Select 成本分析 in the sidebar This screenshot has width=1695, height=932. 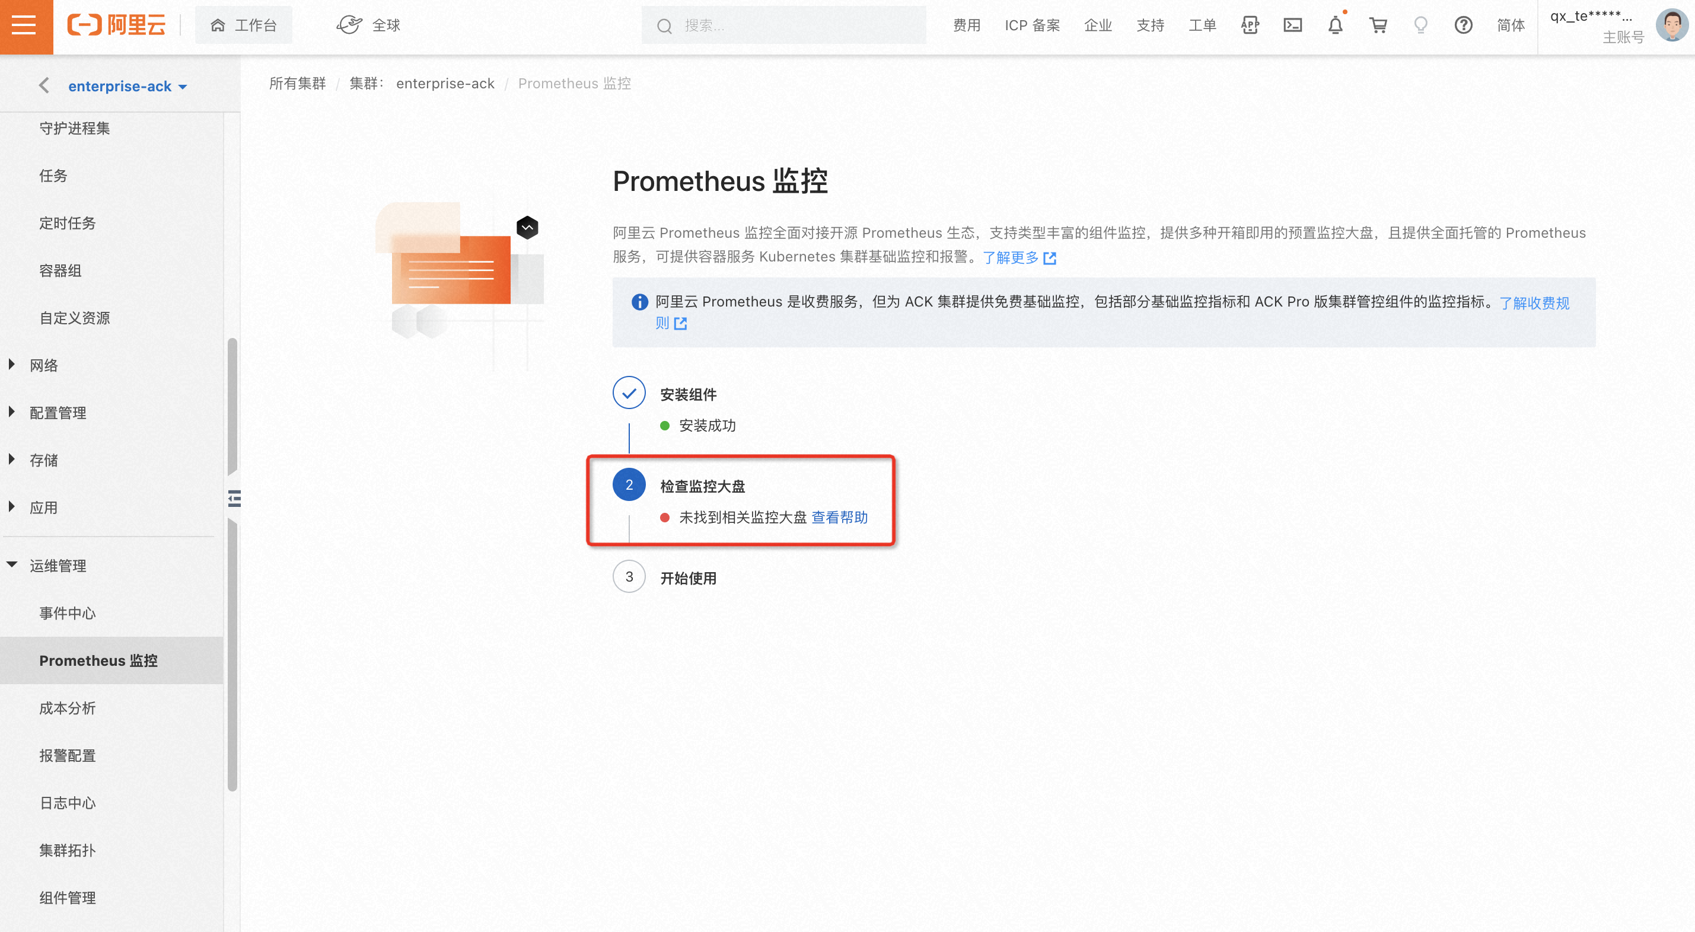(x=67, y=708)
